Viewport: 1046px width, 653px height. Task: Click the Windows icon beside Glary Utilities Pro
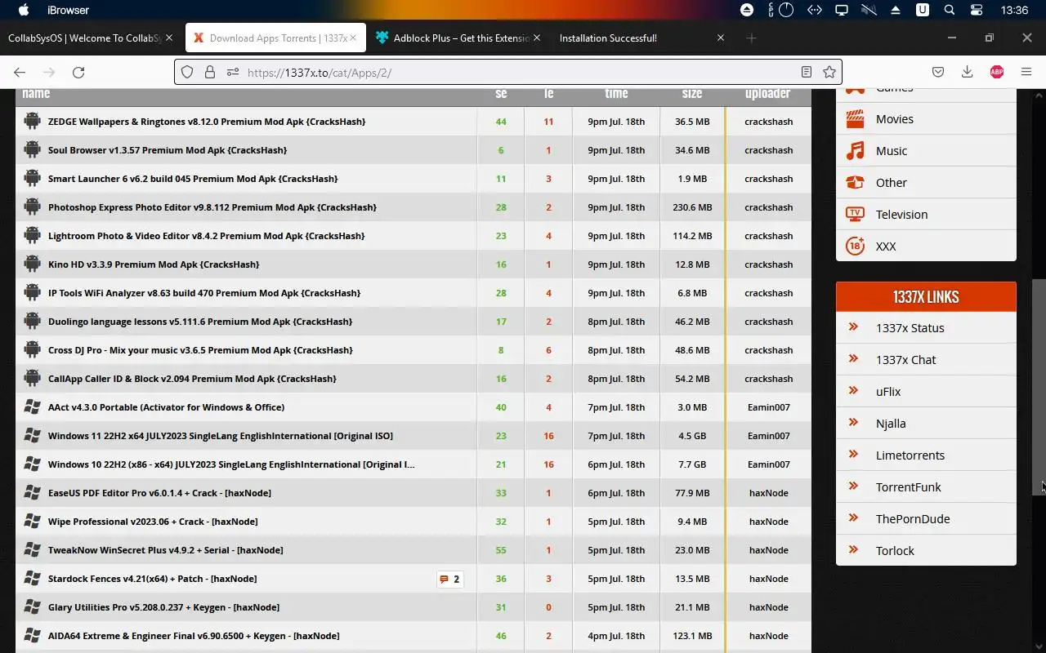[x=32, y=606]
